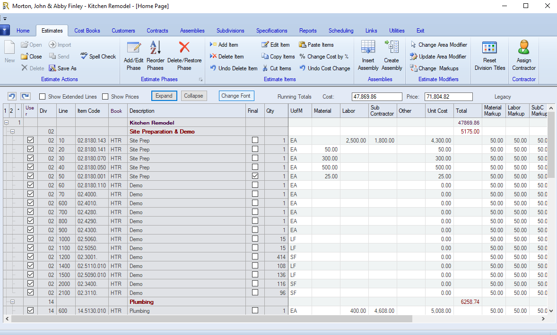
Task: Uncheck Final box for line 50
Action: (x=255, y=176)
